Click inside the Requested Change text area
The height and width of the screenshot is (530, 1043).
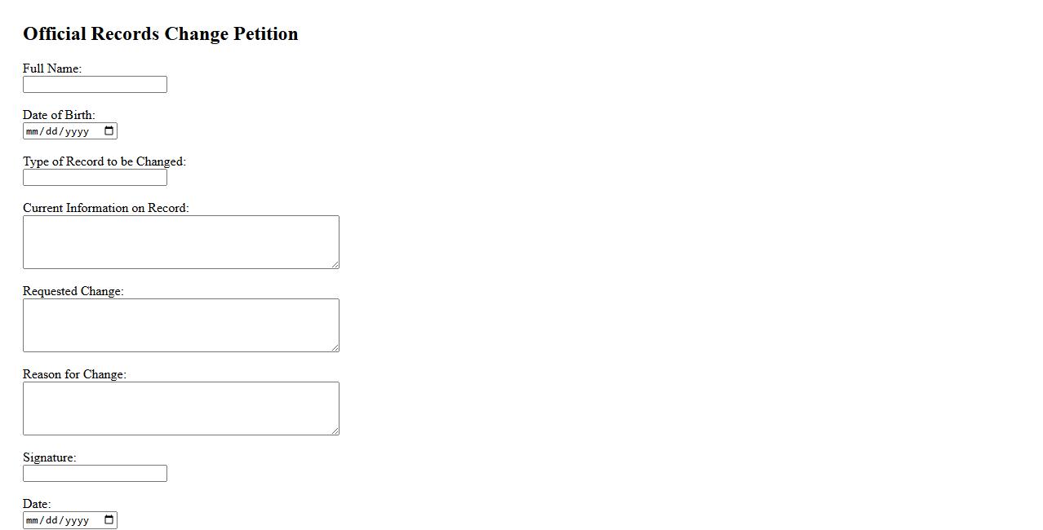click(x=180, y=325)
